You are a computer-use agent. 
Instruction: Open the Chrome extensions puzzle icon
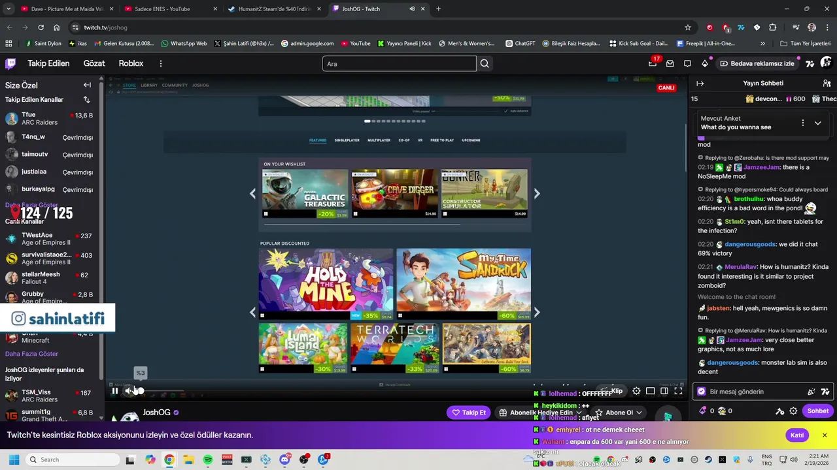(x=772, y=27)
